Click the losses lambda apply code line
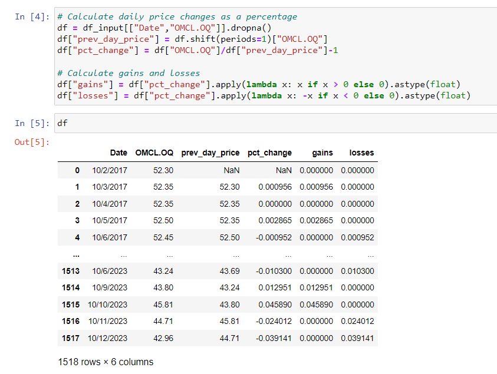Screen dimensions: 497x374 click(264, 95)
